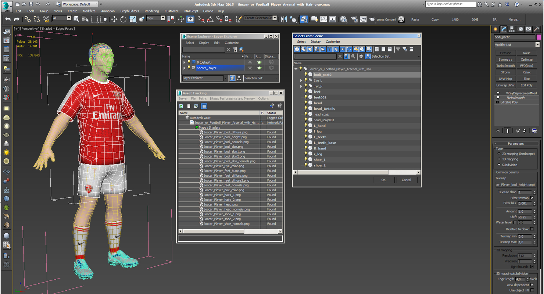Collapse Soccer_or_Football_Player_Arsenal_with_Hair root node
The image size is (544, 294).
click(x=296, y=69)
